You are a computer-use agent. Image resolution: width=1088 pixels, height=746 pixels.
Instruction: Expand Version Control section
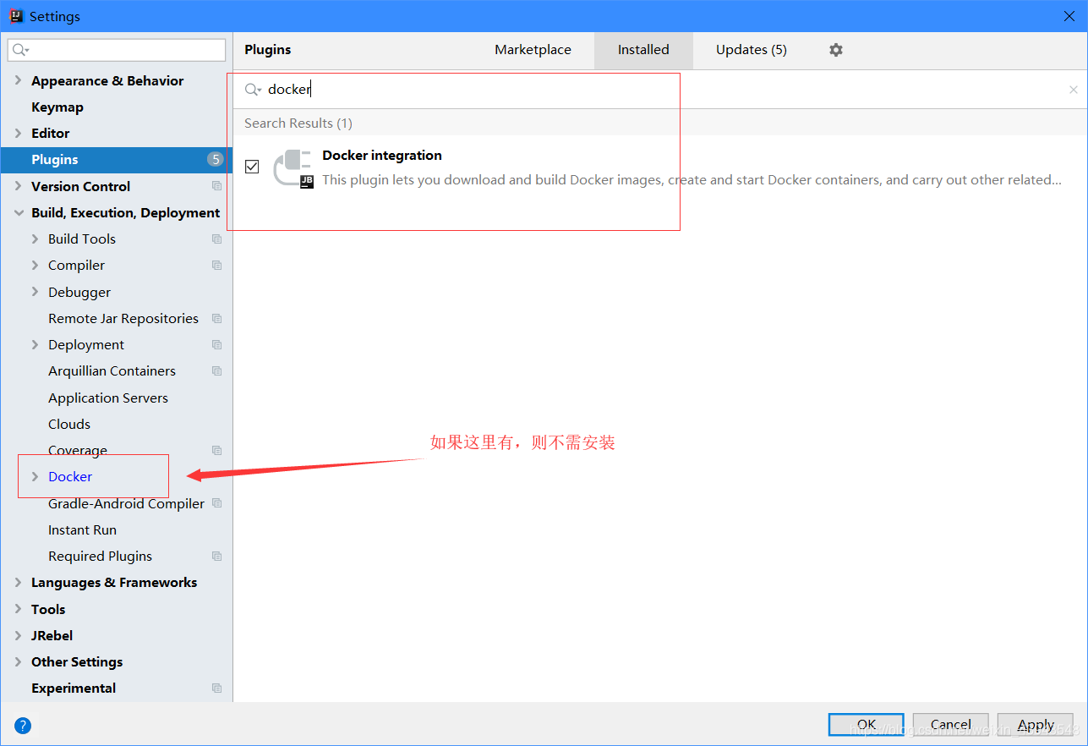pos(19,186)
